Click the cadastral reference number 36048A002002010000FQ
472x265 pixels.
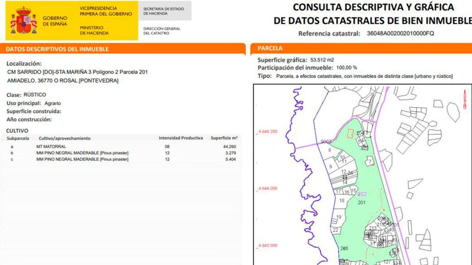coord(400,34)
